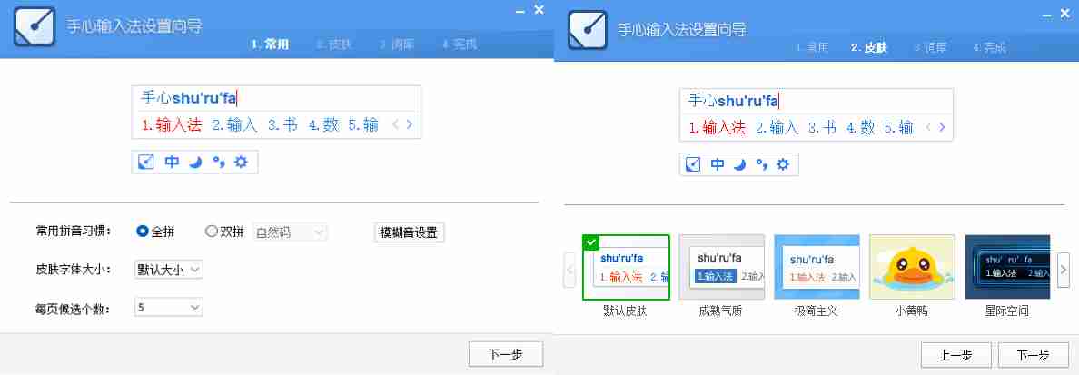The width and height of the screenshot is (1079, 375).
Task: Click the 模糊音设置 button
Action: (x=410, y=232)
